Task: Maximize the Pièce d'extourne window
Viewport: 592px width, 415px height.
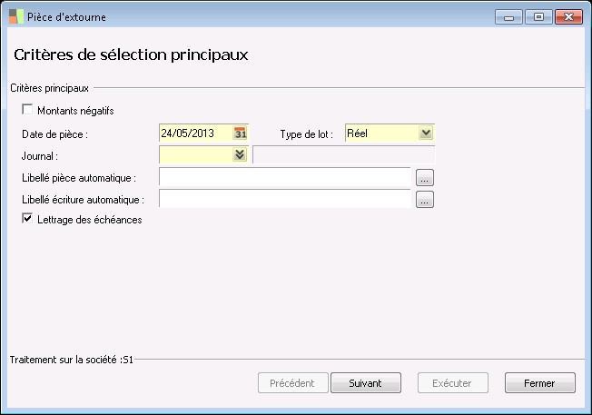Action: [x=538, y=16]
